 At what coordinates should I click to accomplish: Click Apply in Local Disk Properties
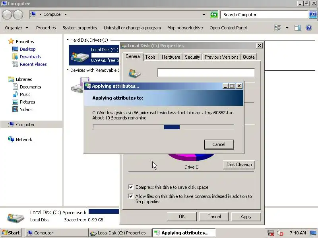point(246,217)
